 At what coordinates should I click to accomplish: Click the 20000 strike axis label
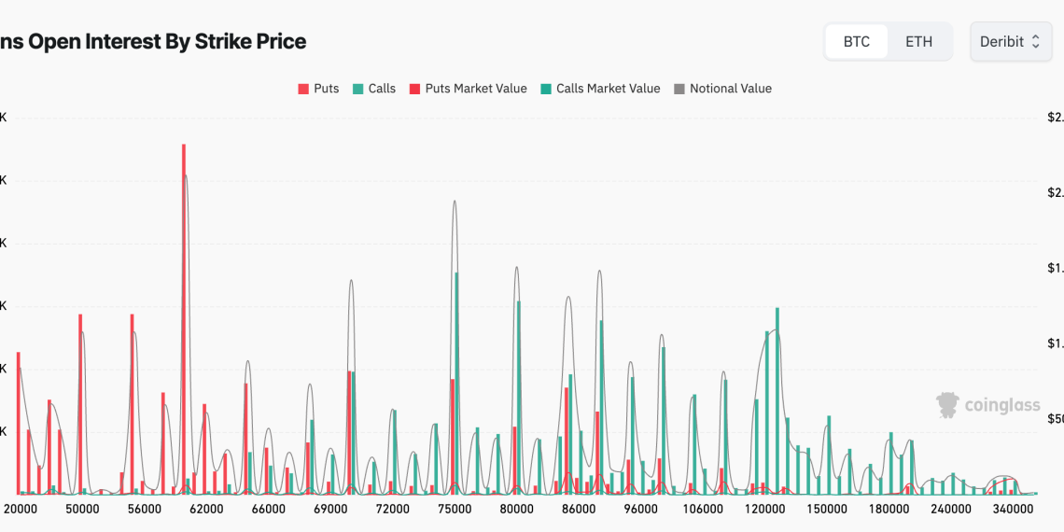click(21, 510)
